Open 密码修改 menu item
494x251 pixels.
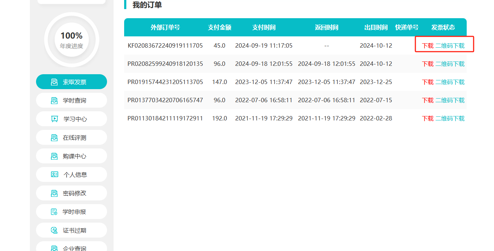click(x=71, y=193)
